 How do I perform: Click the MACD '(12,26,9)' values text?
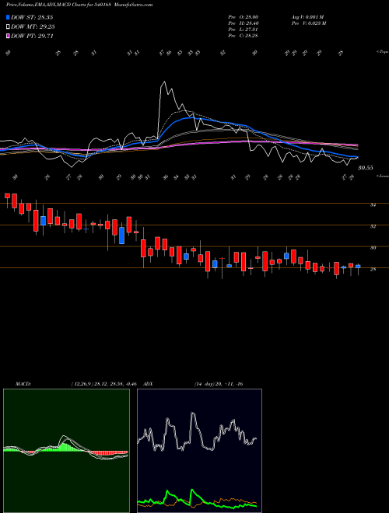coord(103,384)
